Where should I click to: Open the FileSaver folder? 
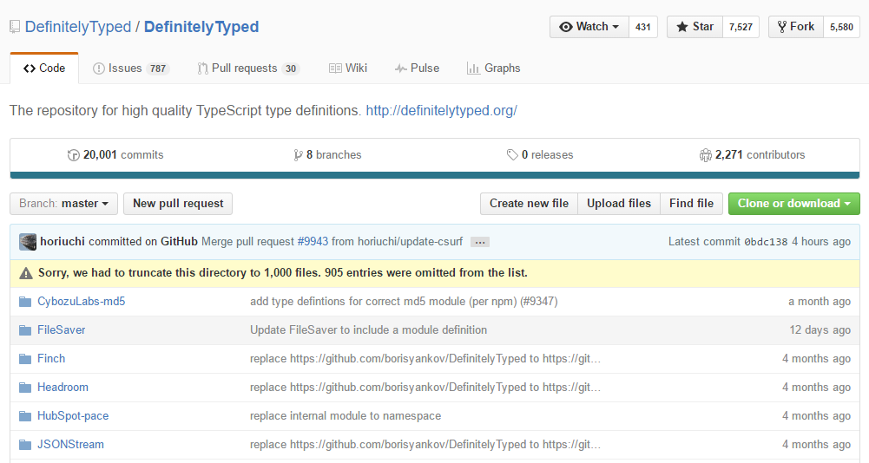pyautogui.click(x=62, y=330)
